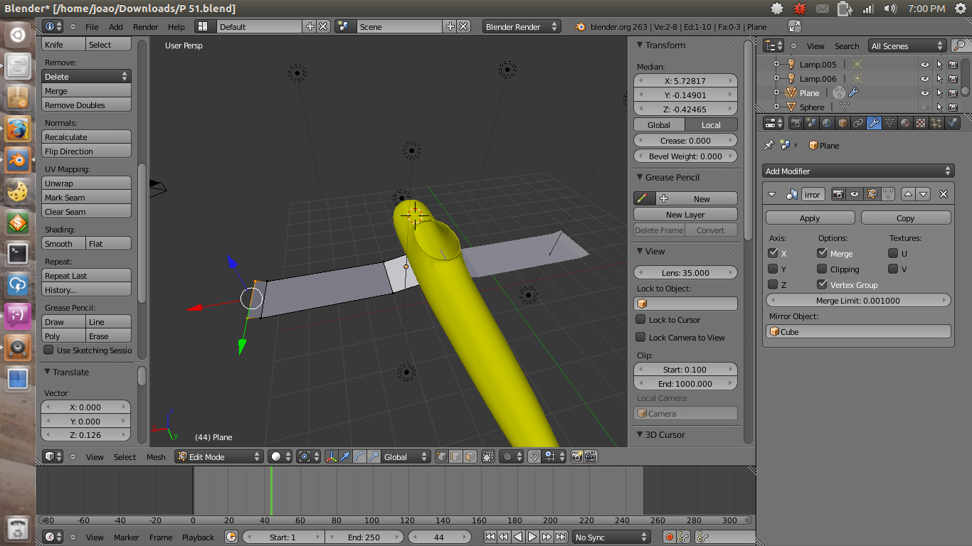
Task: Open the Add Modifier dropdown
Action: click(857, 171)
